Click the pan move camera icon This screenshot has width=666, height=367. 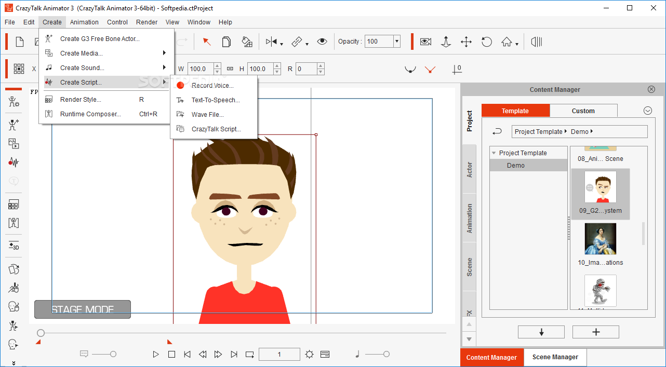(x=466, y=42)
